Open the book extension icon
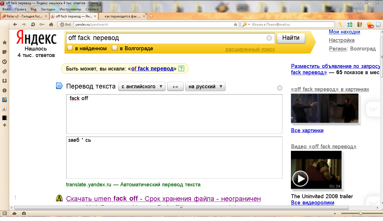 tap(360, 25)
